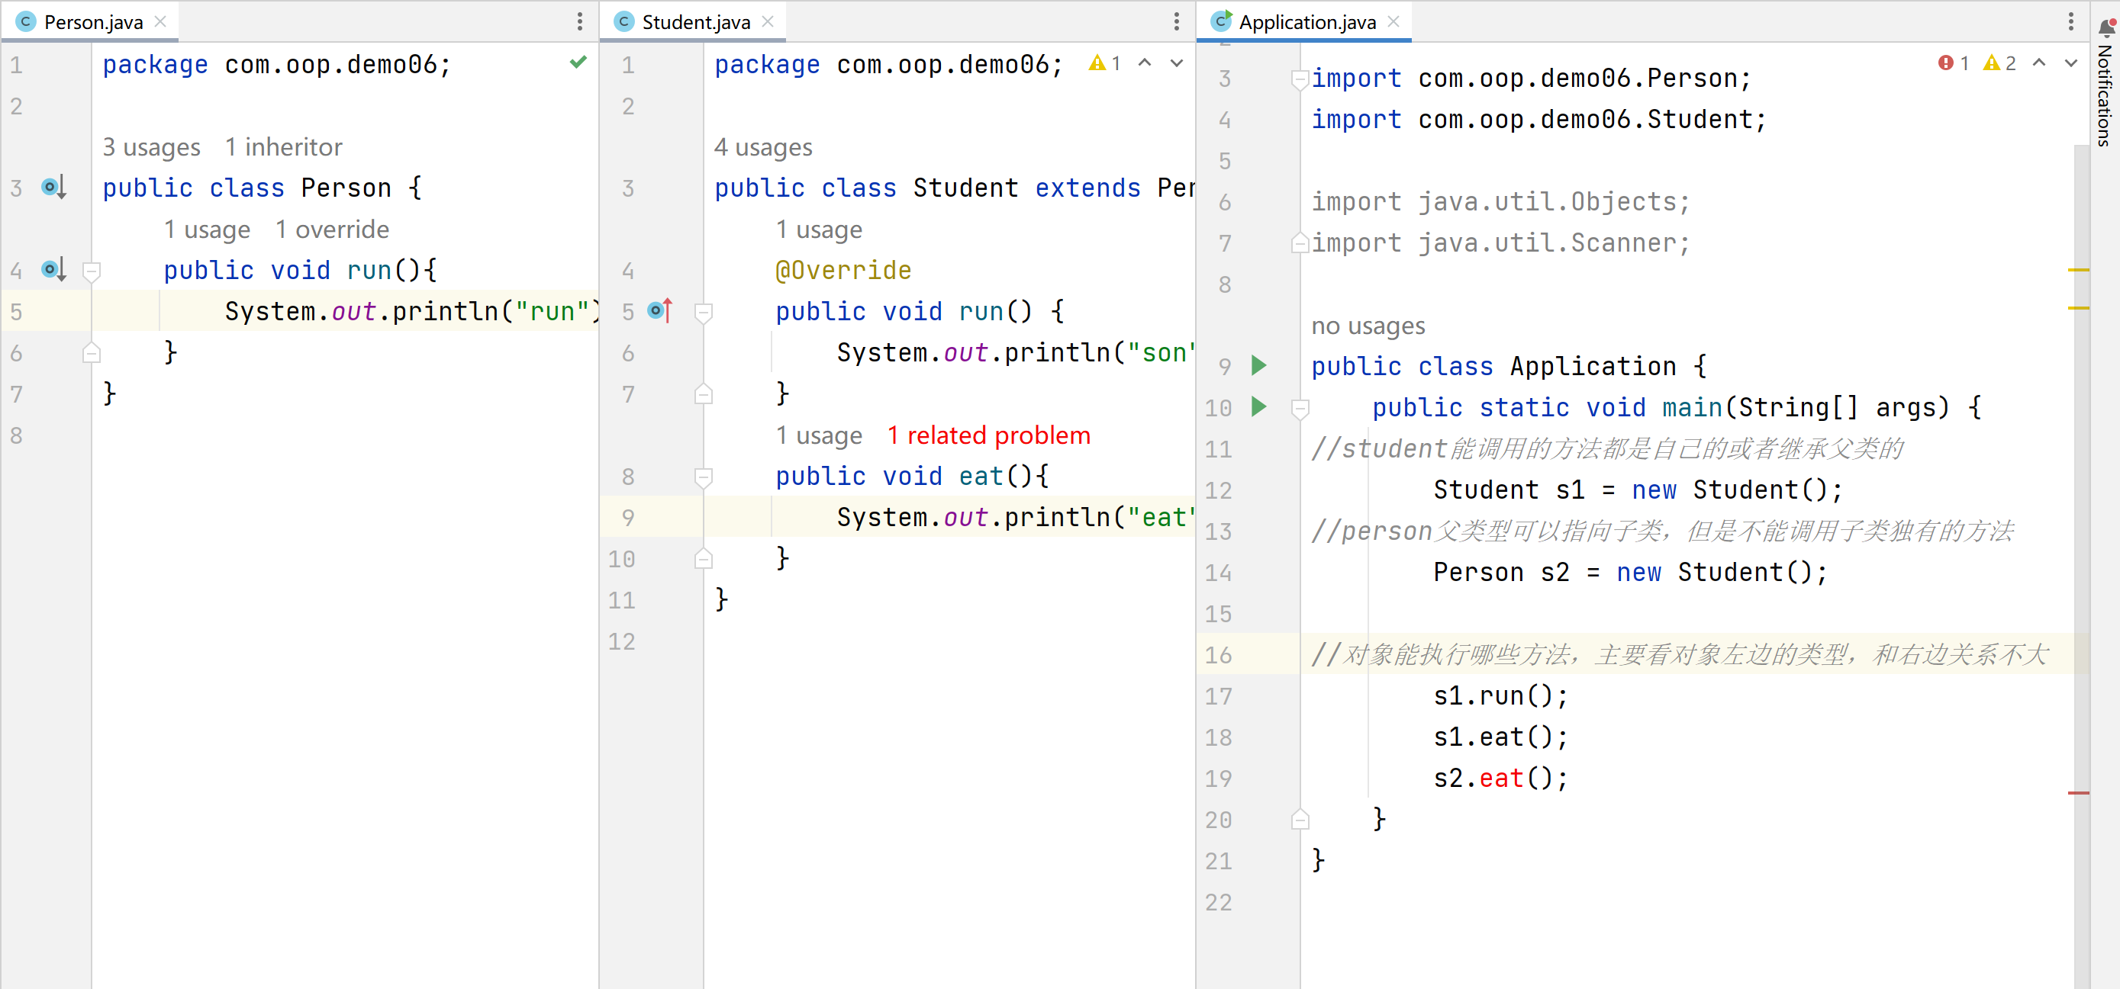The height and width of the screenshot is (989, 2120).
Task: Open the Notifications bell tool window
Action: 2106,28
